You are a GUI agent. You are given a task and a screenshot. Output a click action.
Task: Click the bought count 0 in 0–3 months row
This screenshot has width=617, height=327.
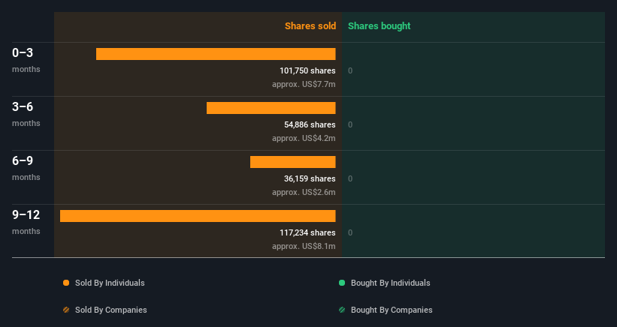[350, 70]
